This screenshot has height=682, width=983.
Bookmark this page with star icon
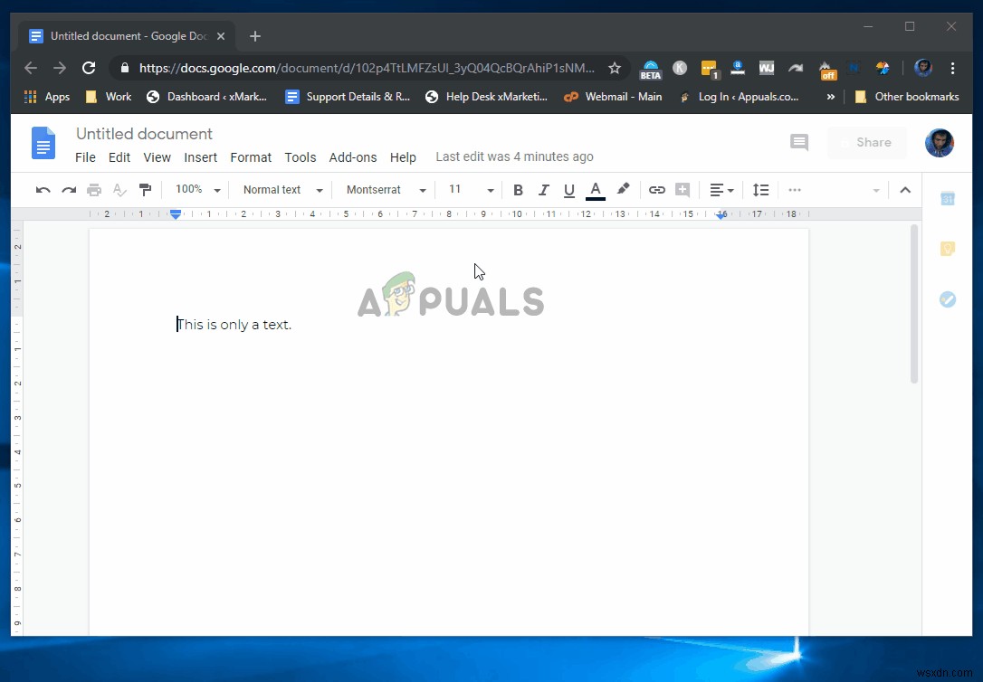pos(615,68)
